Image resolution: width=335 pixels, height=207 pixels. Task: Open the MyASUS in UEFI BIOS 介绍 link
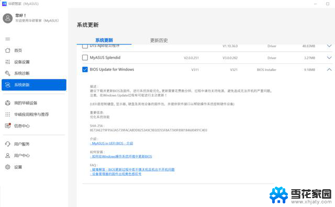111,143
